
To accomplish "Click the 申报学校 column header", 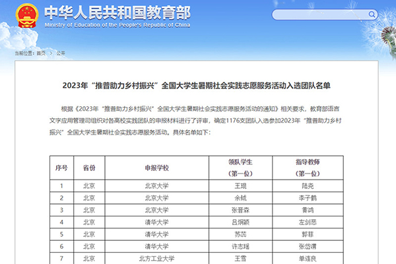I will tap(157, 167).
